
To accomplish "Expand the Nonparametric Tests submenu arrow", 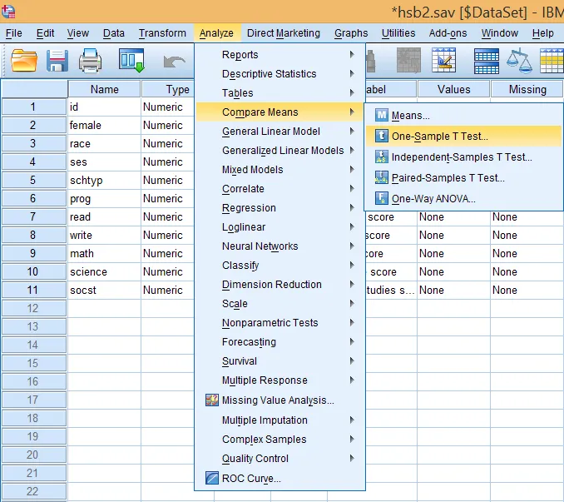I will pos(352,322).
